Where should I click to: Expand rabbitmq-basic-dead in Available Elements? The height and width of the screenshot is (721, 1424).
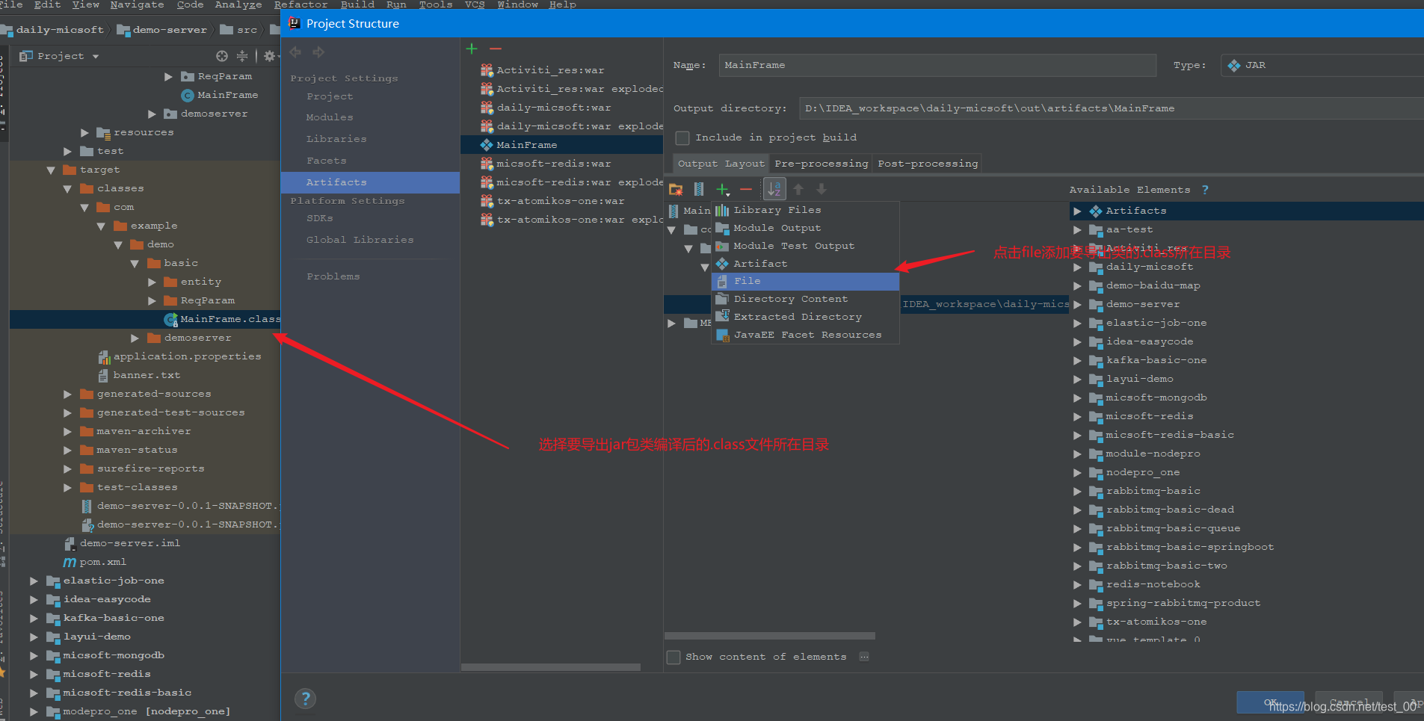point(1077,510)
